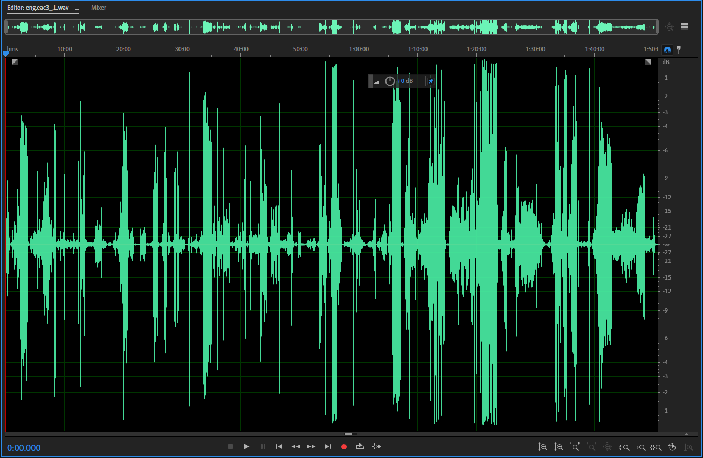
Task: Switch to the Mixer tab
Action: [99, 8]
